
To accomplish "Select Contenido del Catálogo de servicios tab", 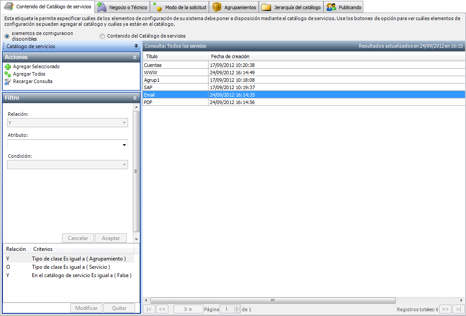I will click(x=48, y=7).
